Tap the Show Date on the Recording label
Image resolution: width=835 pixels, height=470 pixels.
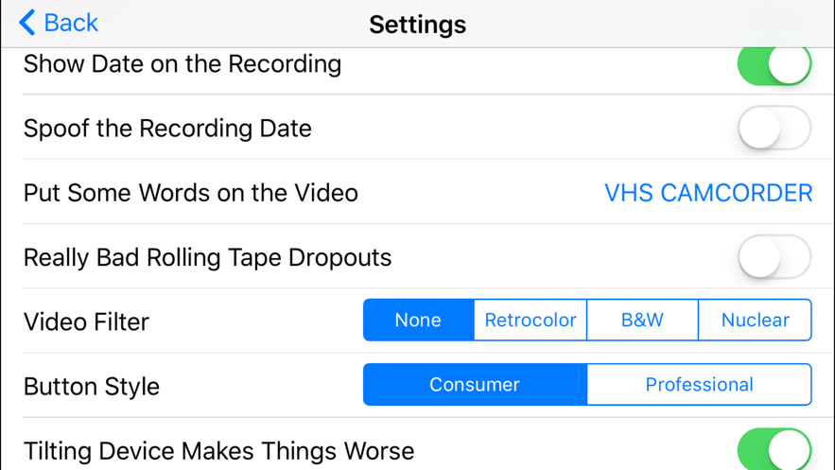[x=183, y=64]
